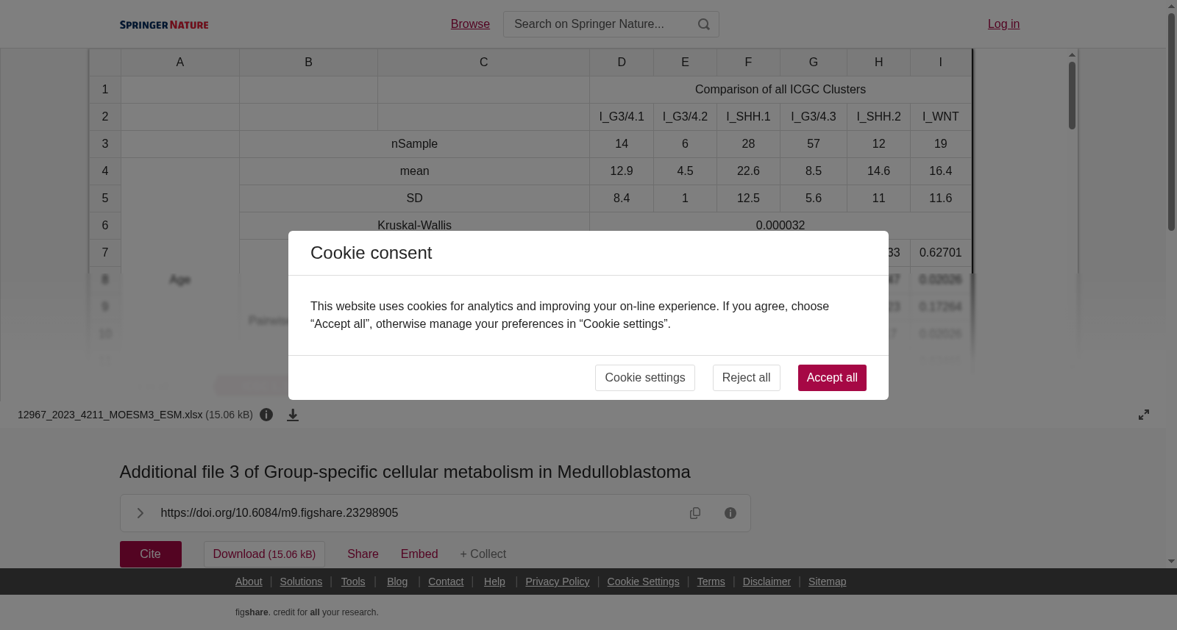The image size is (1177, 630).
Task: Open file info icon beside xlsx filename
Action: (266, 415)
